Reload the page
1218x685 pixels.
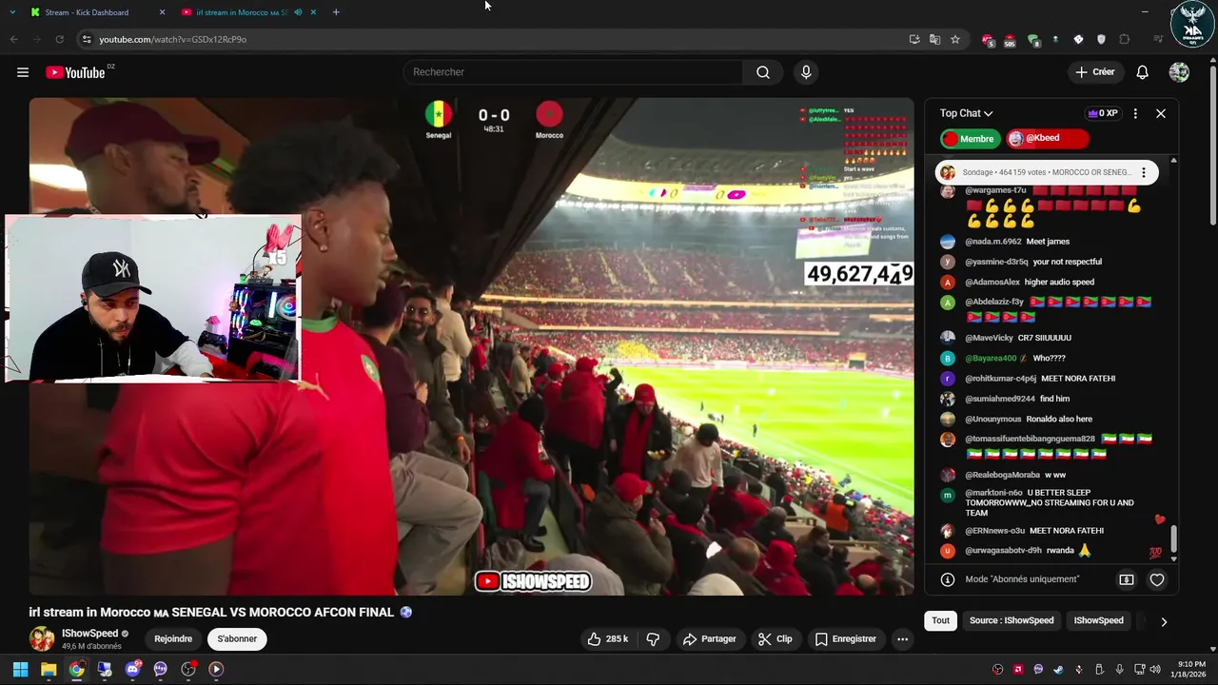(x=59, y=39)
